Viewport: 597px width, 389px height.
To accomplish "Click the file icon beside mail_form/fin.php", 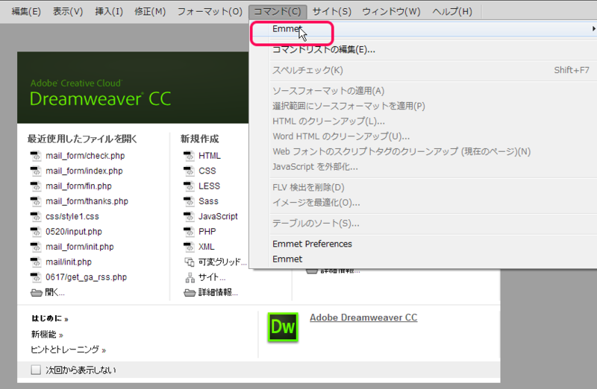I will (36, 186).
